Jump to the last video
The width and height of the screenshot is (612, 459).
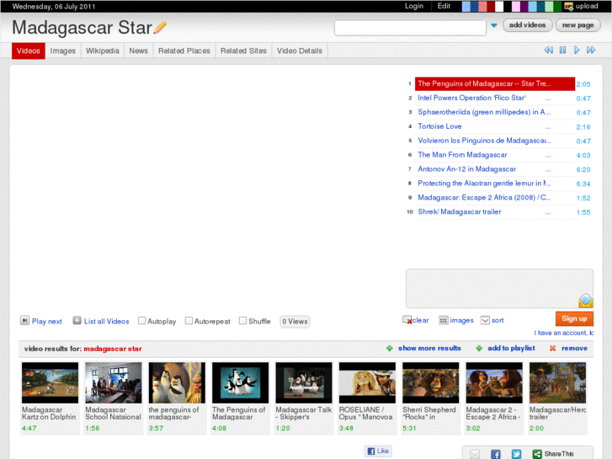pos(592,51)
